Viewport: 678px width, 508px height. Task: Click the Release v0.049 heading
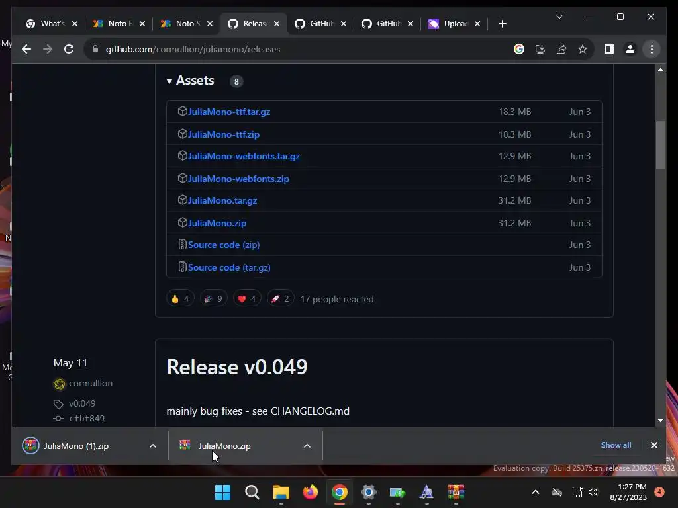pos(237,366)
